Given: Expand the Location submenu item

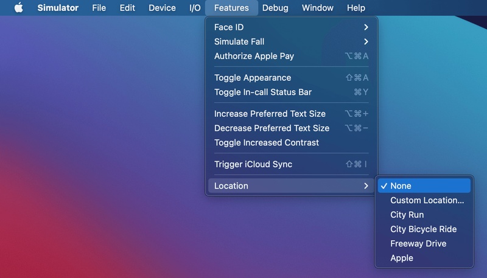Looking at the screenshot, I should [291, 186].
